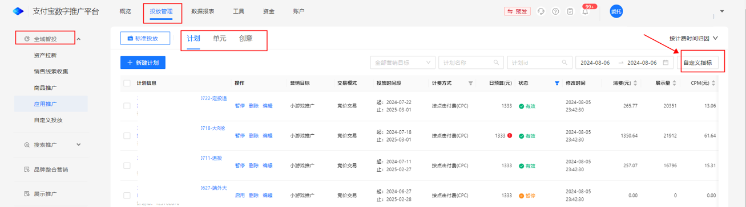Click the 搜索推广 sidebar icon
The image size is (746, 207).
pos(27,145)
